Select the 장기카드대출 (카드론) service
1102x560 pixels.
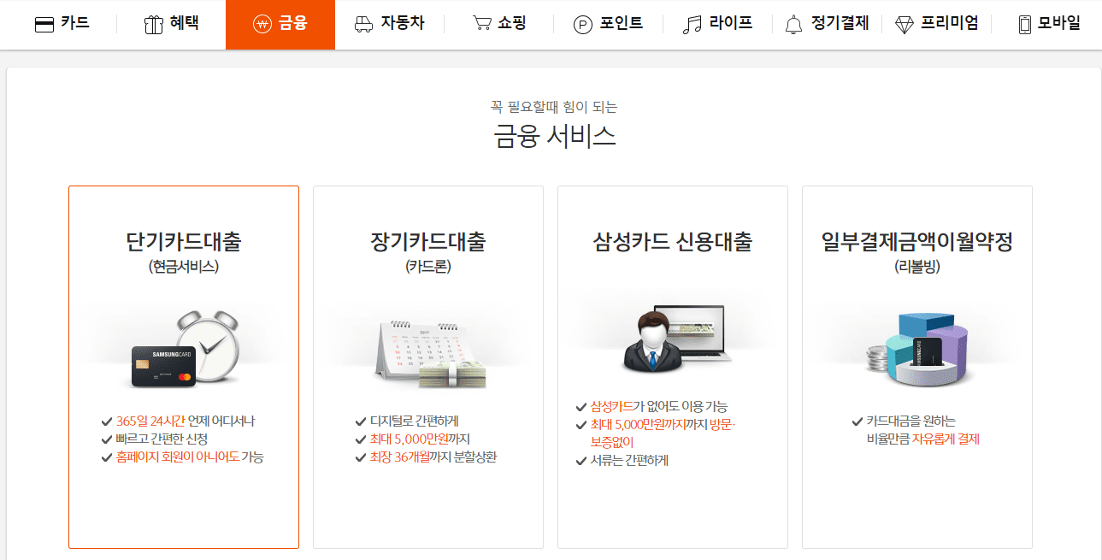click(427, 368)
